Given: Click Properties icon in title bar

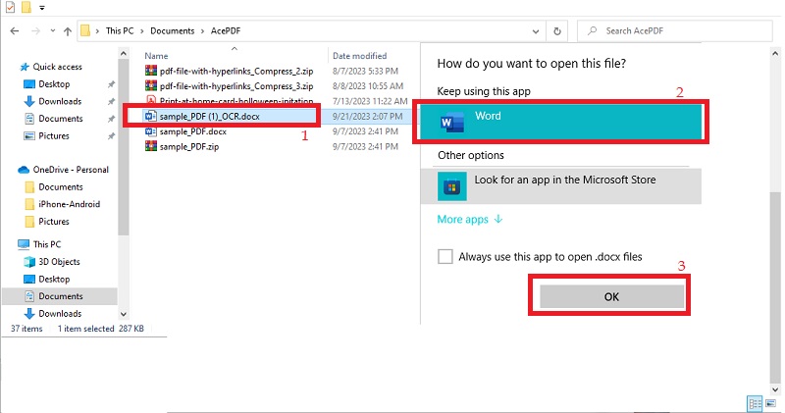Looking at the screenshot, I should tap(10, 8).
